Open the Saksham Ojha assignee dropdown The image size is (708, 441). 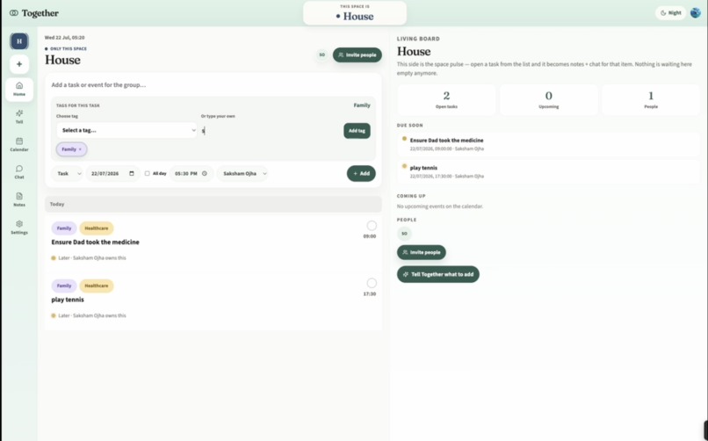point(242,173)
